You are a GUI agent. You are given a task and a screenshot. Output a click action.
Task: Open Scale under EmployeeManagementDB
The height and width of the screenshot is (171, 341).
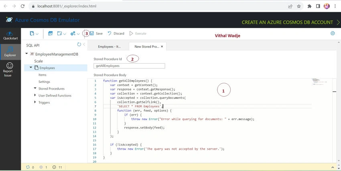click(39, 61)
